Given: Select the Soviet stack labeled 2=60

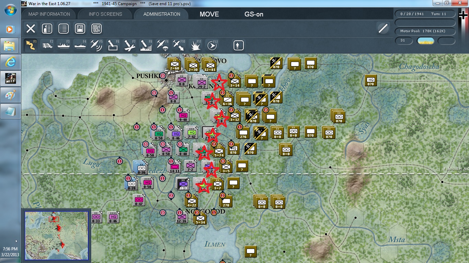Looking at the screenshot, I should click(174, 64).
